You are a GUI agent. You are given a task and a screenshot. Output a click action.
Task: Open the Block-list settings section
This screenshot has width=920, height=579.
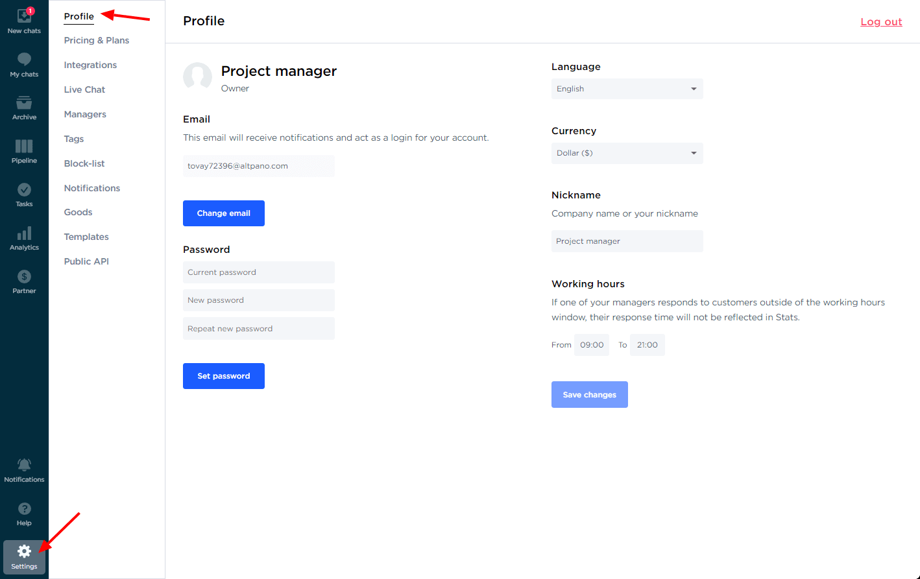tap(84, 163)
